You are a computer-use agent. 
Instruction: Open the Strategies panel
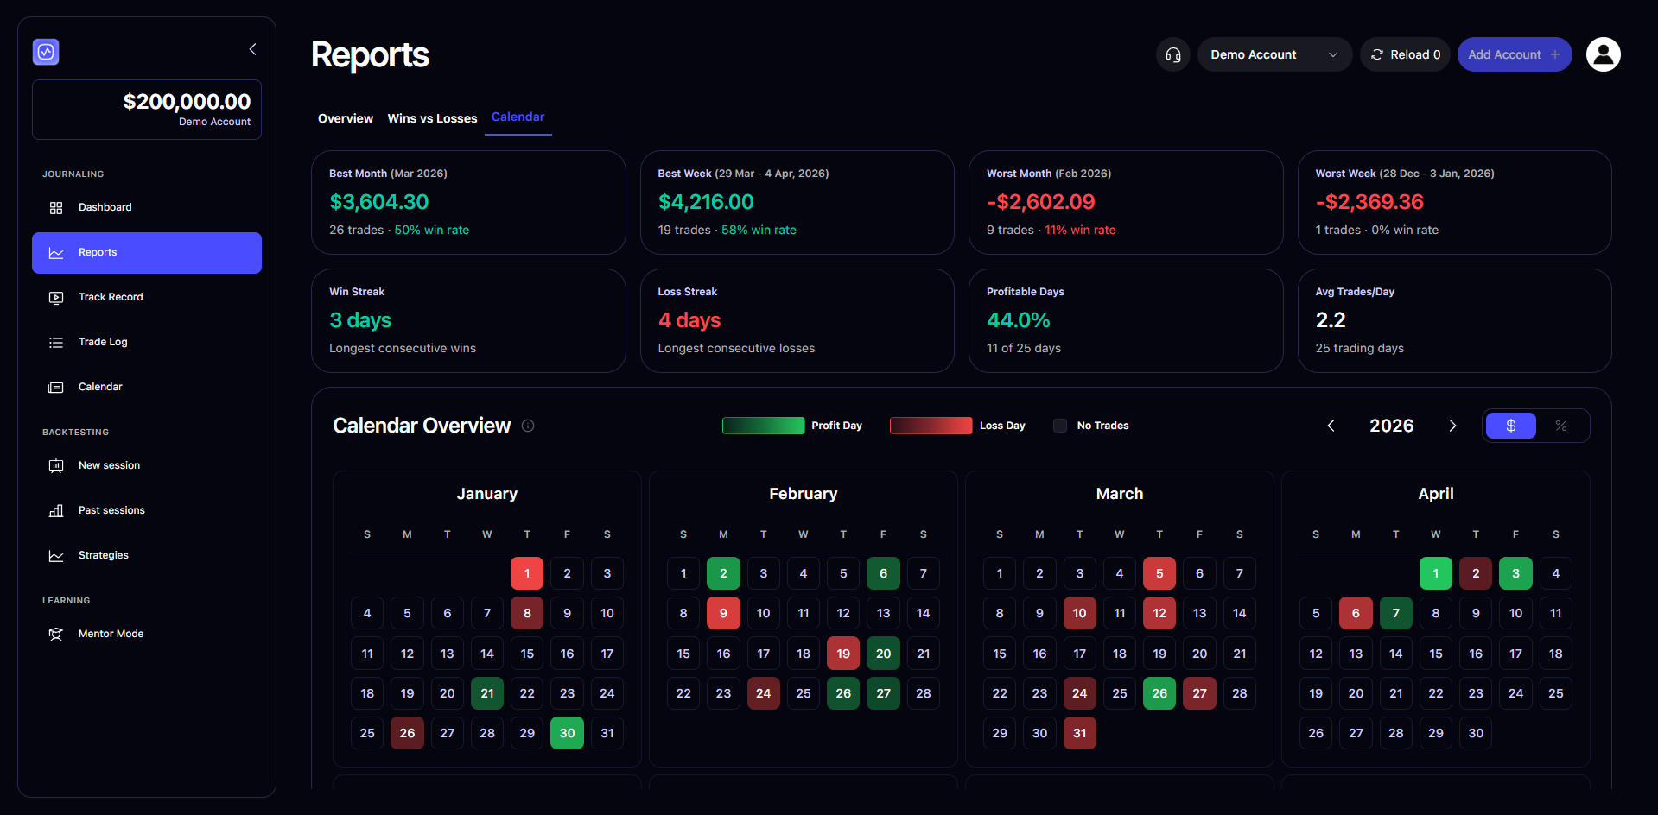(x=104, y=555)
